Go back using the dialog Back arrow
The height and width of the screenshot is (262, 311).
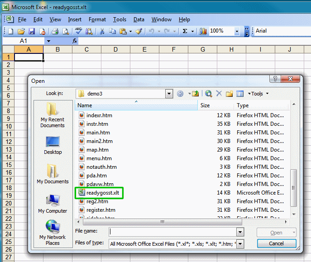180,94
